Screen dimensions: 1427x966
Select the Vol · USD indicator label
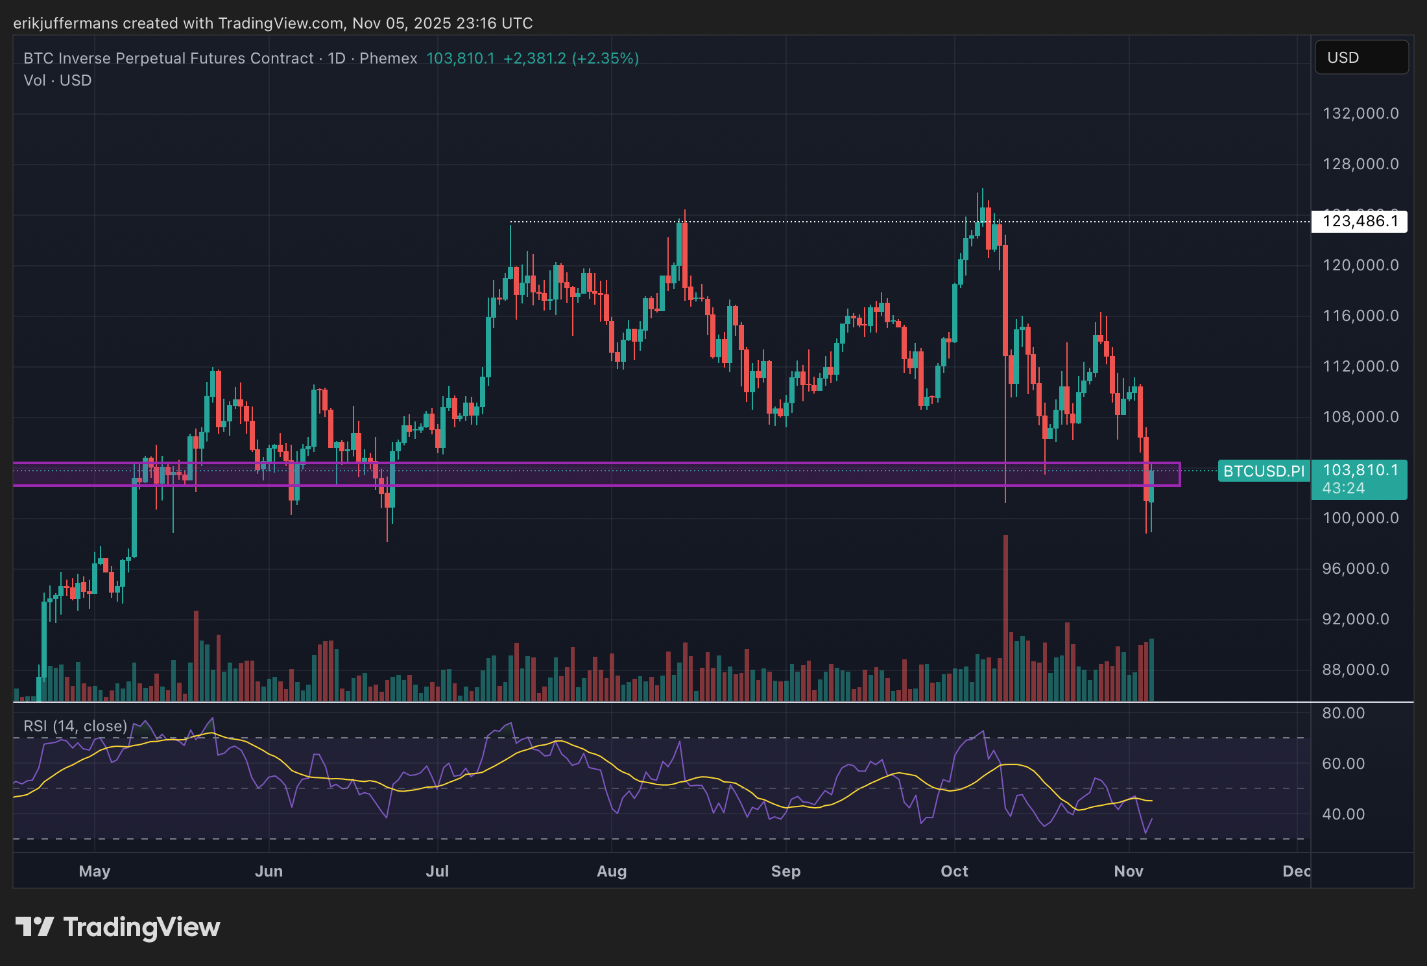(x=57, y=80)
